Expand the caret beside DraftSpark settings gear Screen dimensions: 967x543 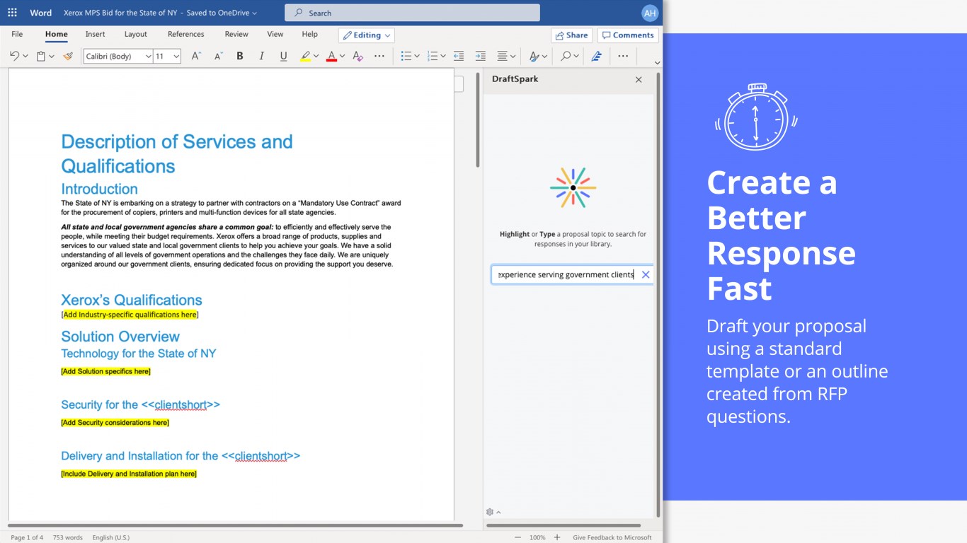[x=498, y=512]
